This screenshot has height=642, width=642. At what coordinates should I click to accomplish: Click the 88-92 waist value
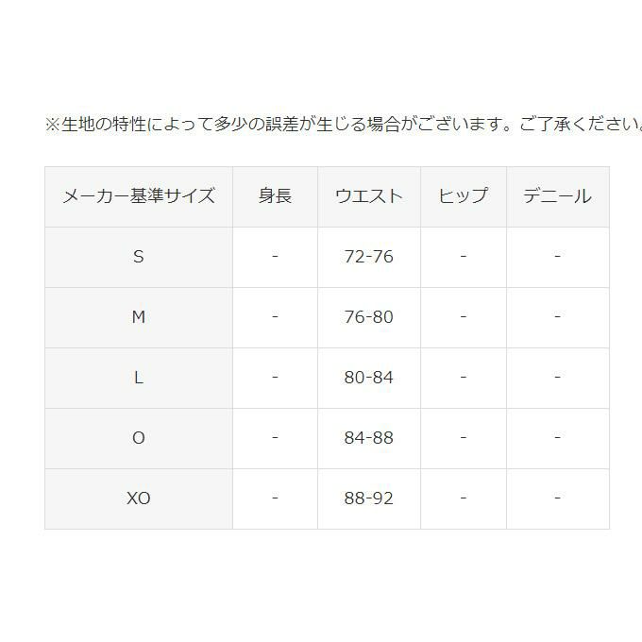(368, 498)
